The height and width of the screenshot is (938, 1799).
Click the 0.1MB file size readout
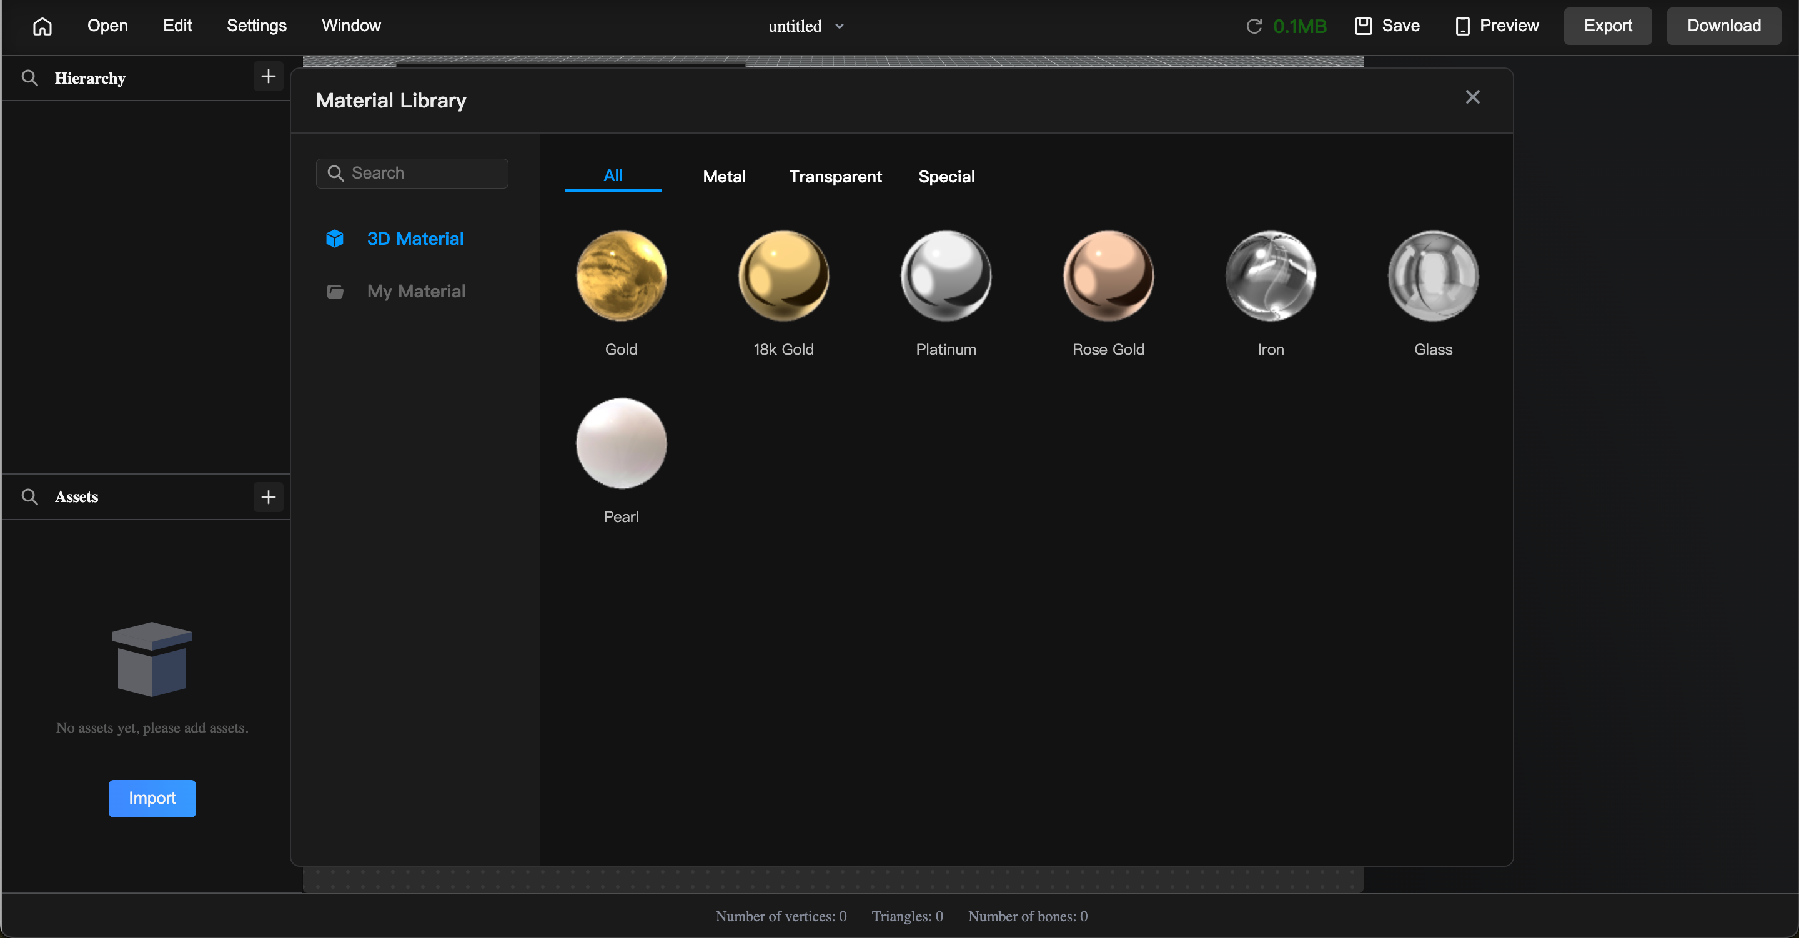pos(1299,26)
